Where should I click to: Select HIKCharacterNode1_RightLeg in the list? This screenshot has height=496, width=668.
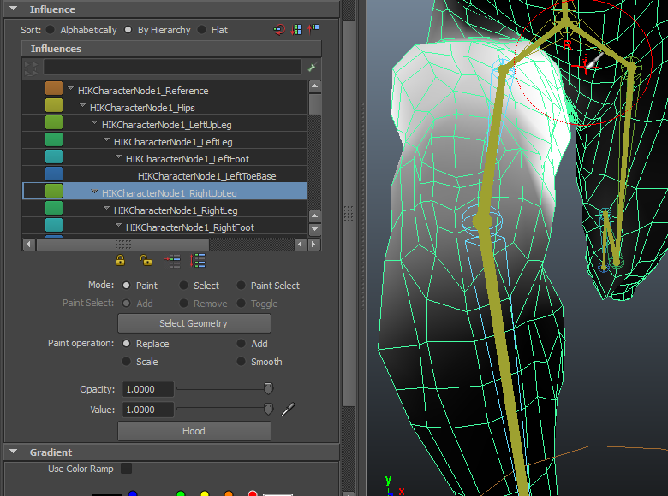click(175, 210)
